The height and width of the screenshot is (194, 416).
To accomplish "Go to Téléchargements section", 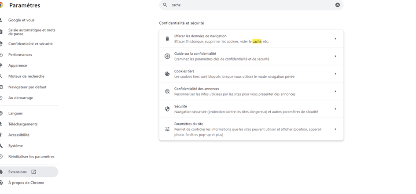I will (x=23, y=124).
